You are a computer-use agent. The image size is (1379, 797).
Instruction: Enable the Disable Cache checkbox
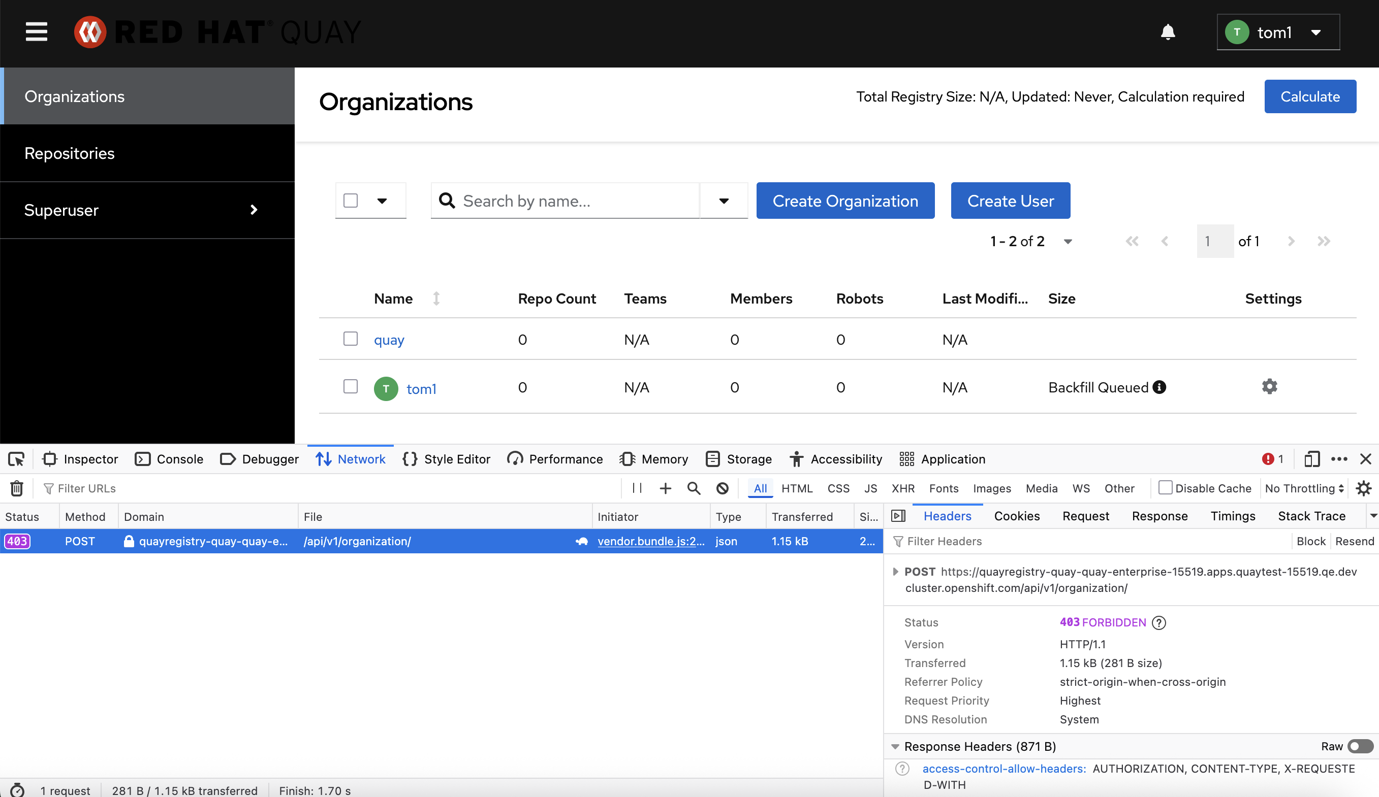click(x=1165, y=488)
